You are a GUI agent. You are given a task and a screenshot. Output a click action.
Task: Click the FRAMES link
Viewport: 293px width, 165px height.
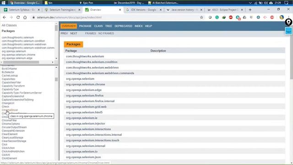(90, 33)
